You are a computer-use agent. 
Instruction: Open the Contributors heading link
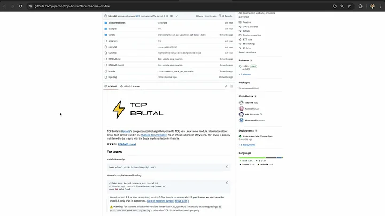pyautogui.click(x=248, y=96)
